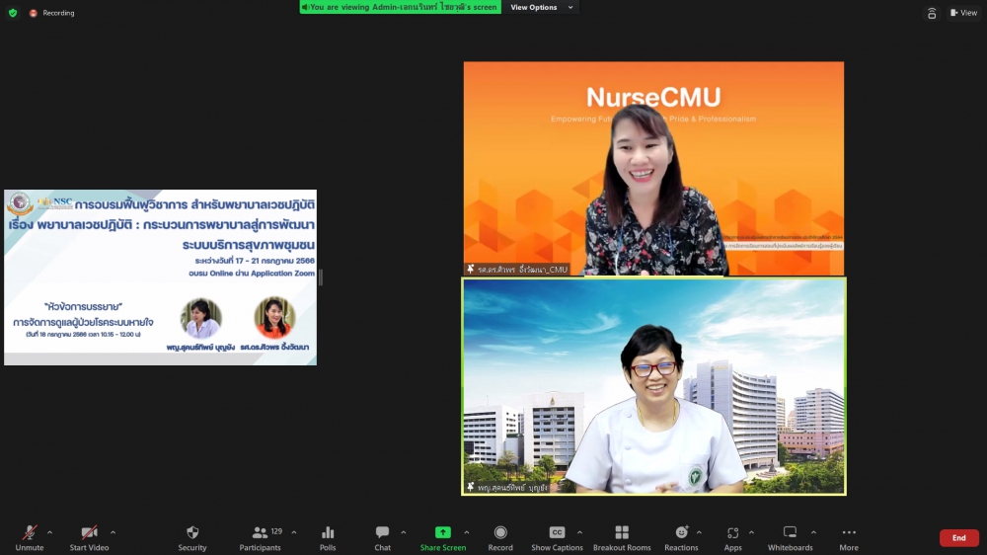The width and height of the screenshot is (987, 555).
Task: Open the Polls icon
Action: coord(328,532)
